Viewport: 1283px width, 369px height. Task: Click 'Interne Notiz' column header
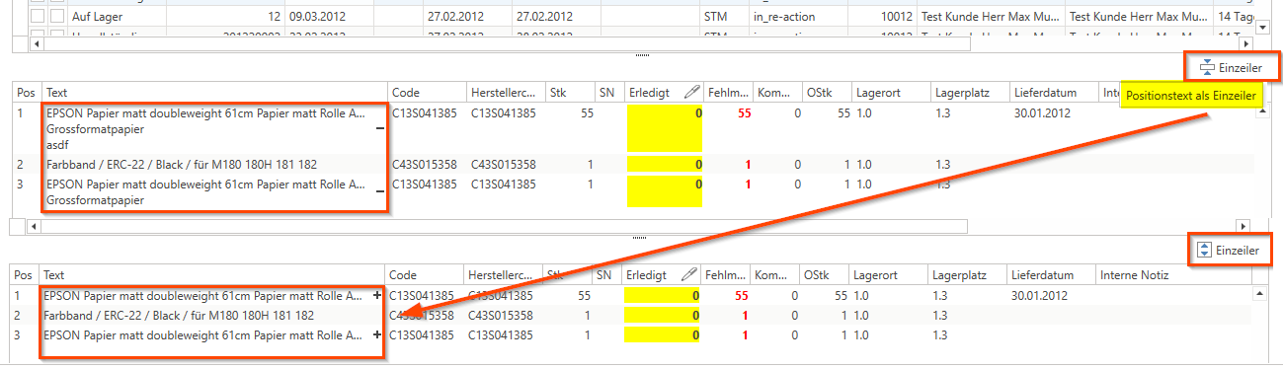coord(1173,275)
